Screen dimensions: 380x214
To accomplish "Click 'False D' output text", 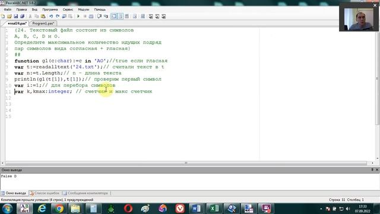I will [x=9, y=176].
